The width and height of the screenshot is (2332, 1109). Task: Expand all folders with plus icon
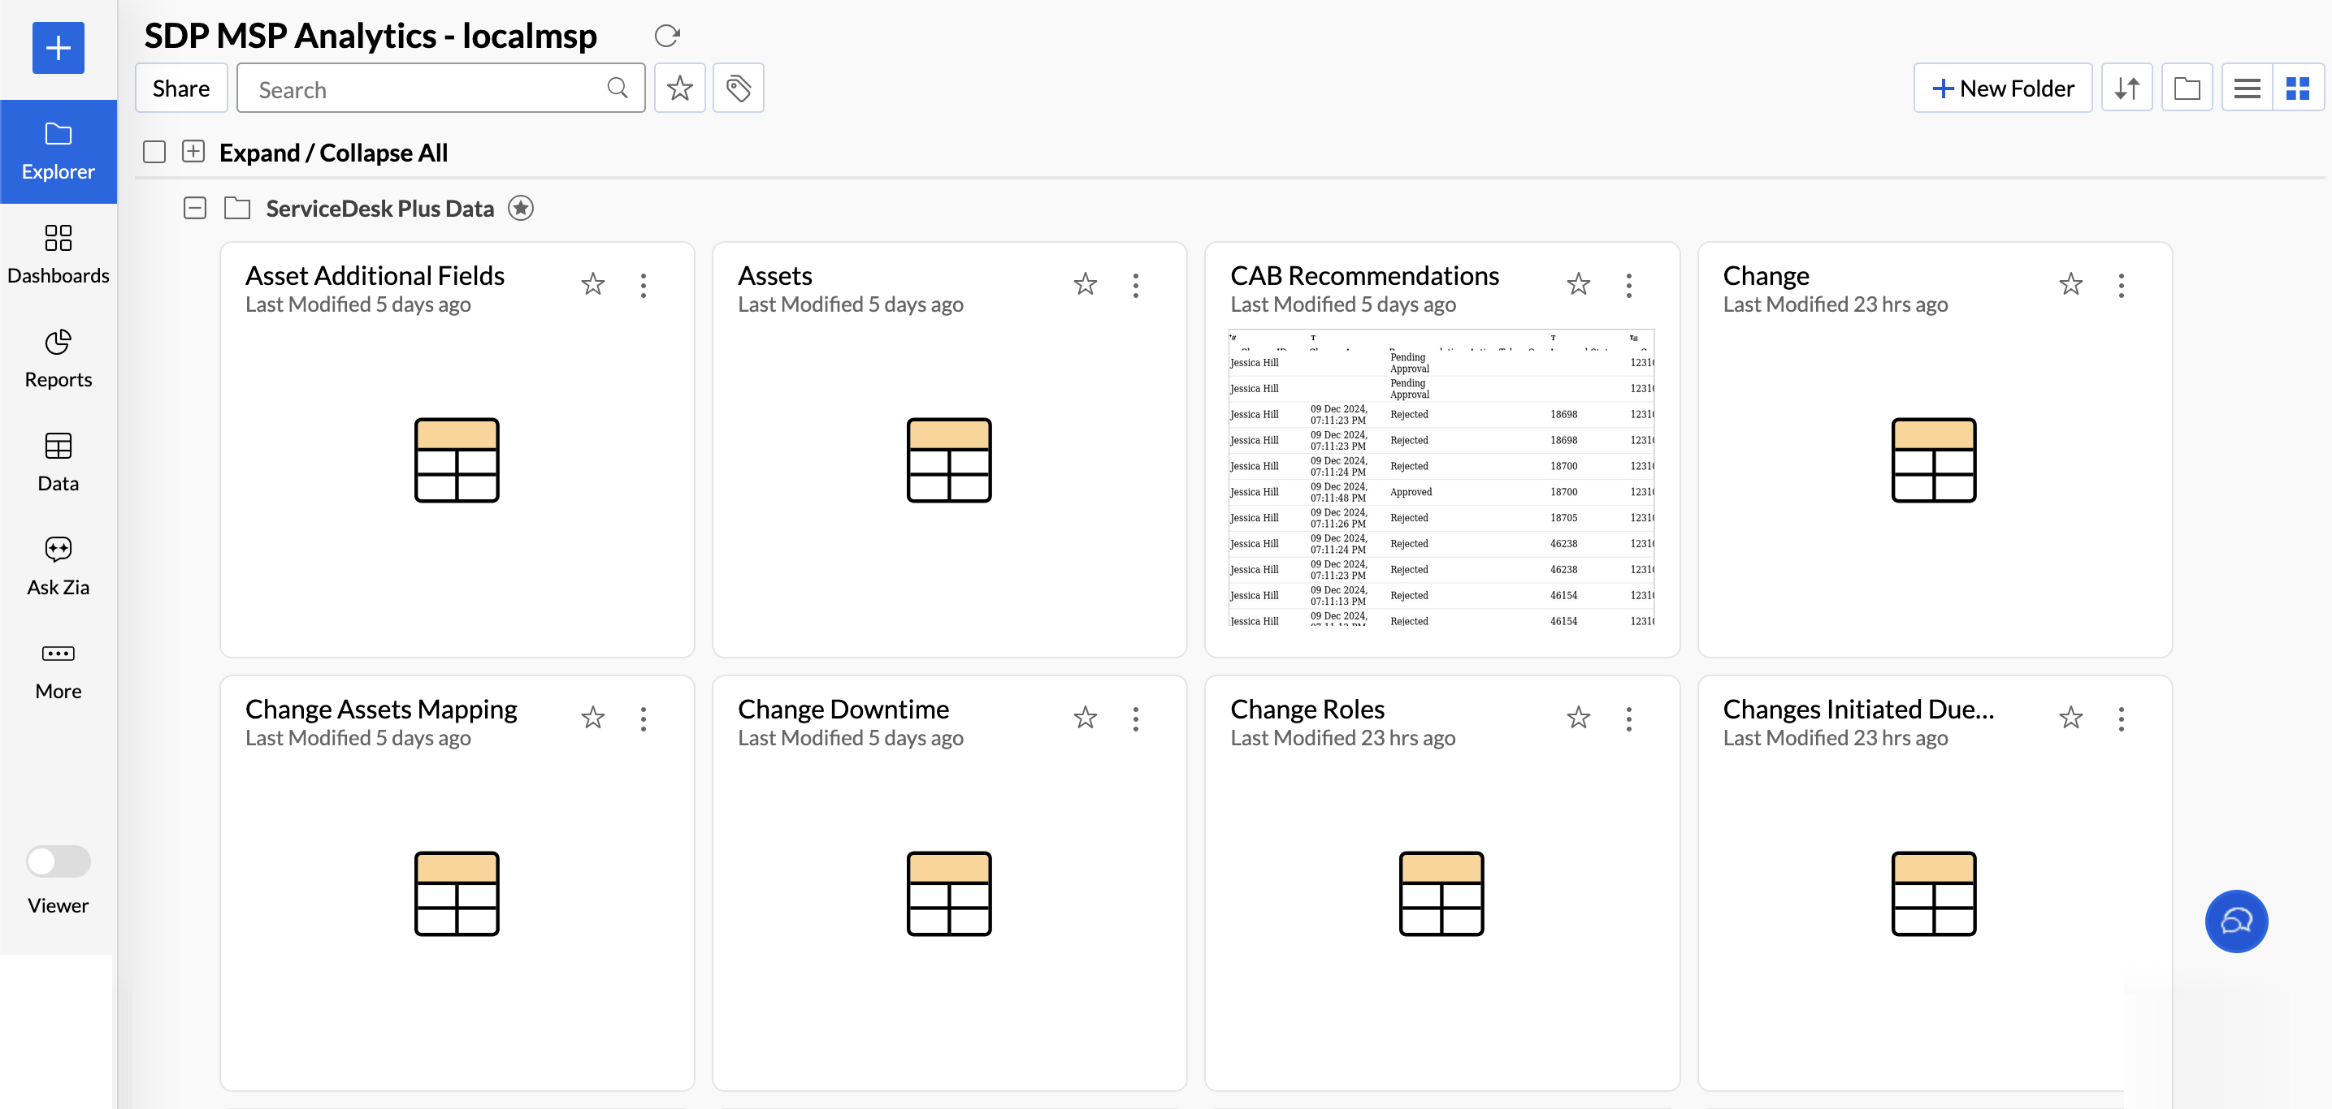[193, 152]
